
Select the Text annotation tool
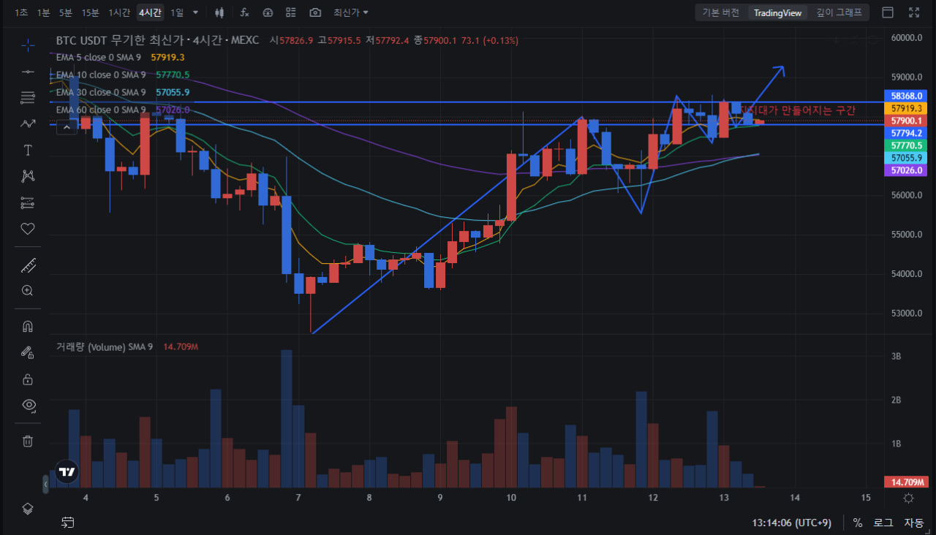(28, 150)
